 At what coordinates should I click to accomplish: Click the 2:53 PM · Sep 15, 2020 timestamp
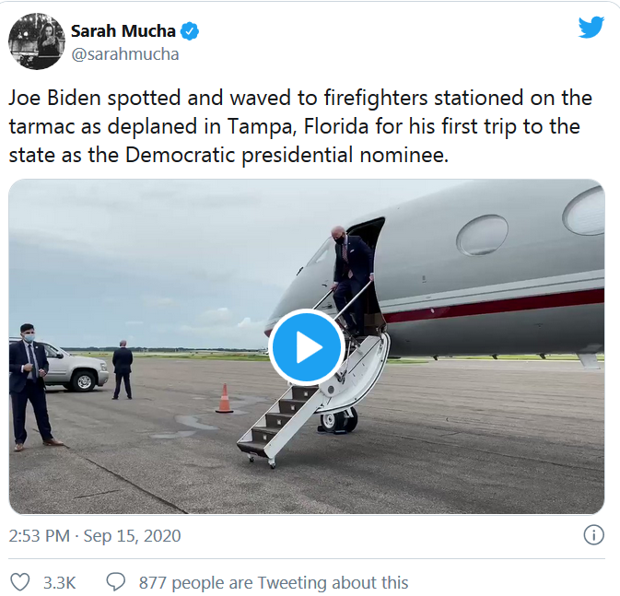click(x=95, y=535)
